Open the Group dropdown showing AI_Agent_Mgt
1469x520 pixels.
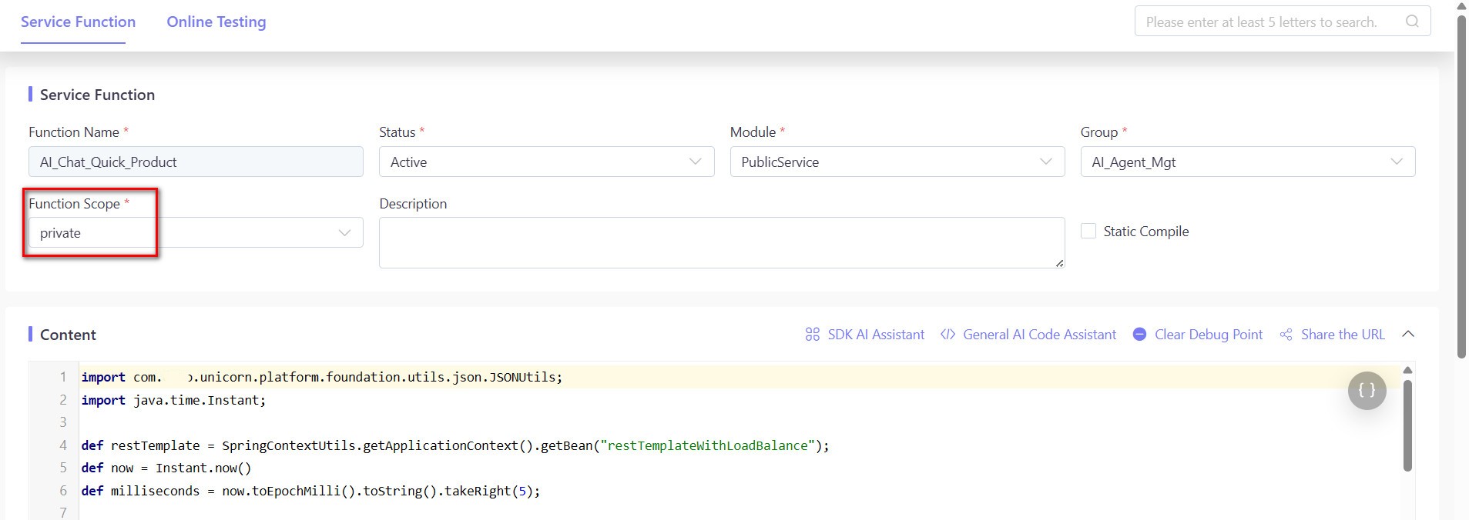coord(1247,162)
